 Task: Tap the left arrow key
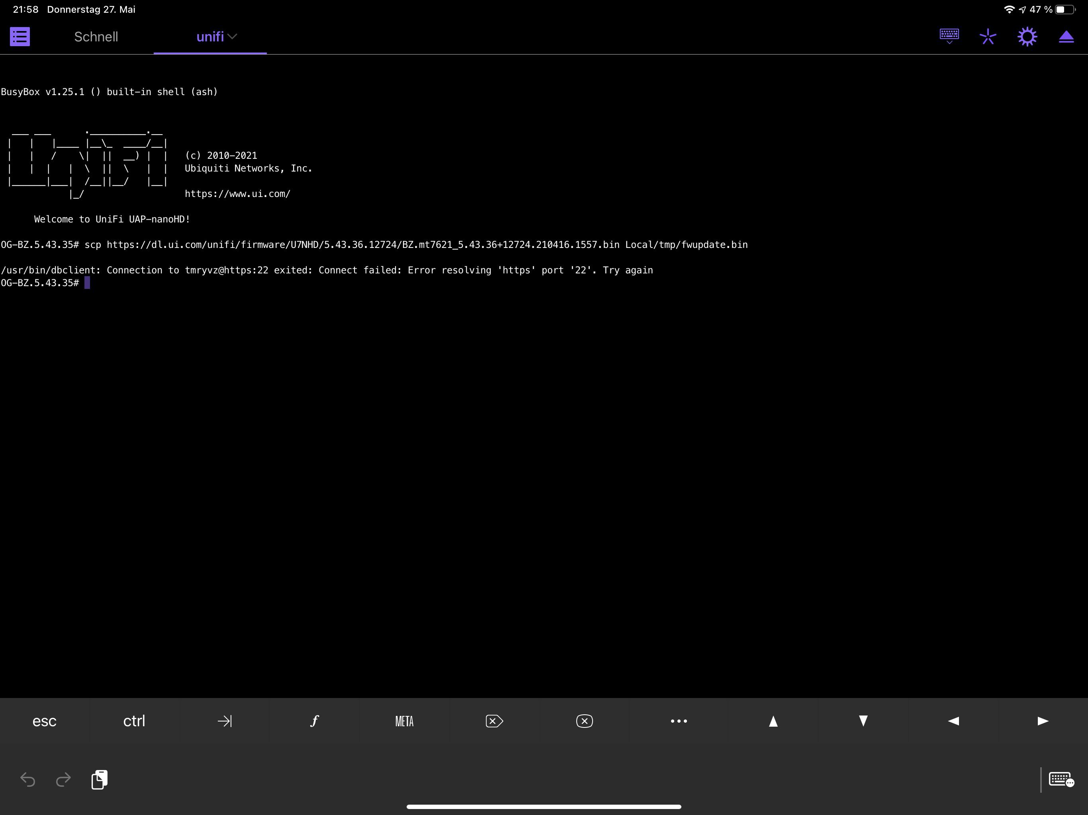pyautogui.click(x=953, y=721)
